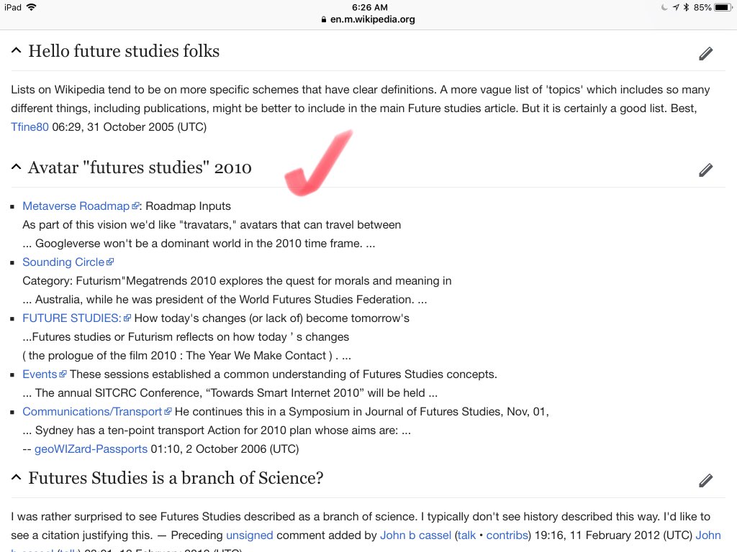Collapse 'Futures Studies is a branch of Science?' section
This screenshot has height=552, width=737.
(x=16, y=477)
